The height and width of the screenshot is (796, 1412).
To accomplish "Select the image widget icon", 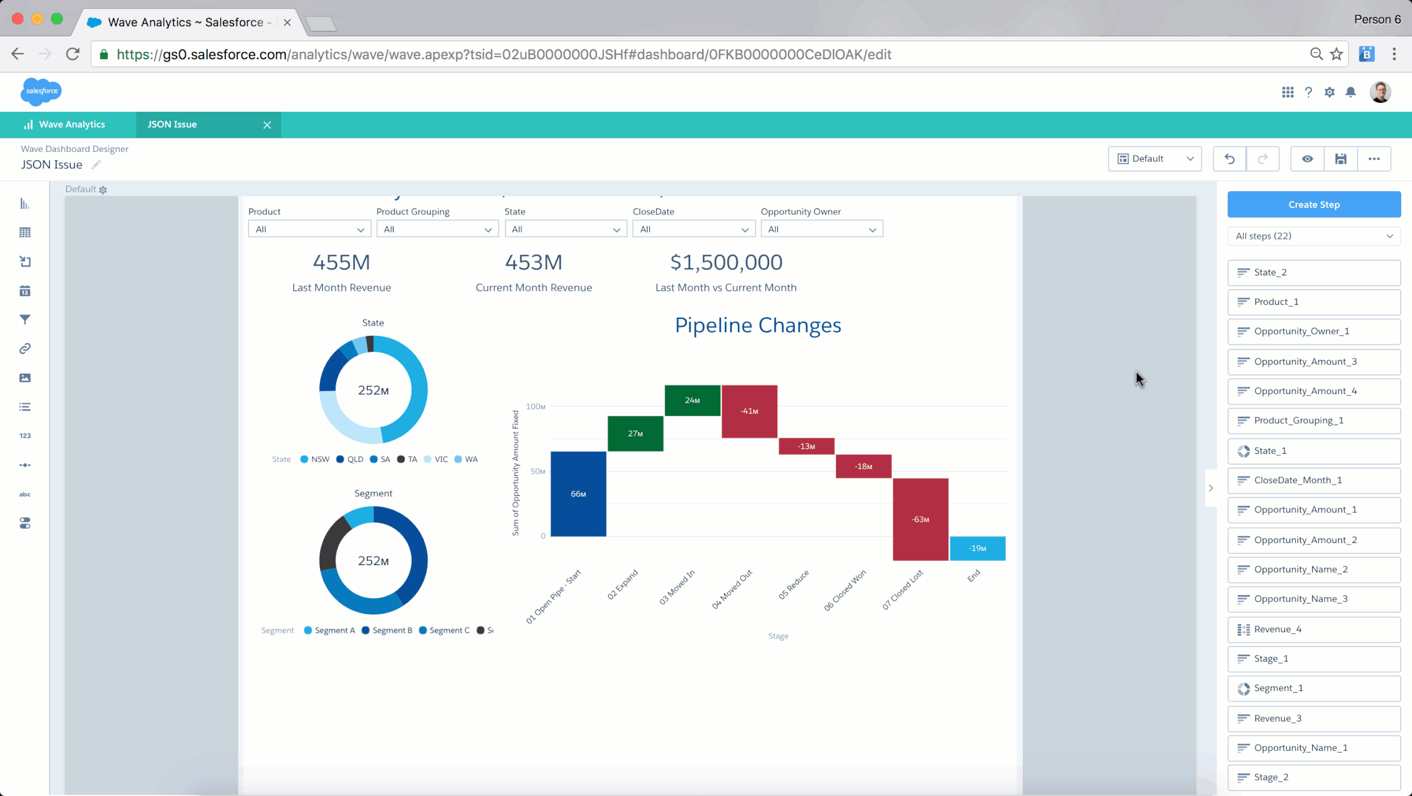I will click(25, 378).
